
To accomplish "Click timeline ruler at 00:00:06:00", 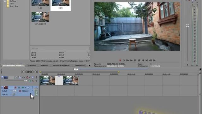I will coord(96,74).
